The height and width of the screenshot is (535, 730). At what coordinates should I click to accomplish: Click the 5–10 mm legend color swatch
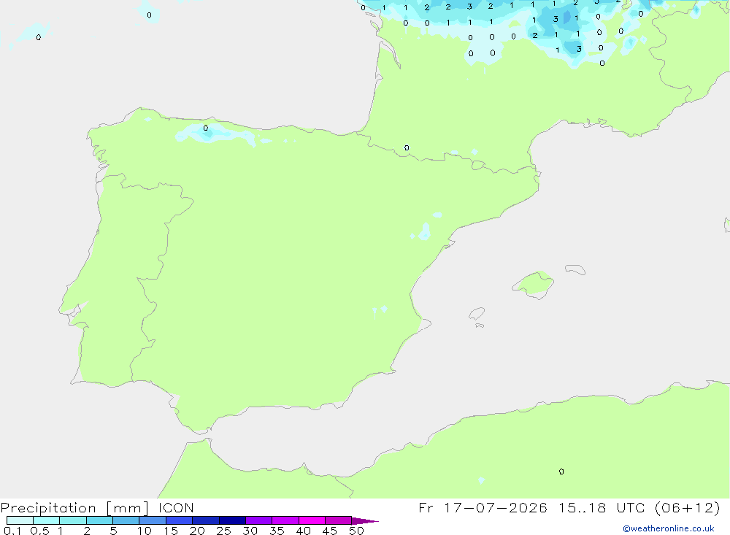(x=126, y=520)
